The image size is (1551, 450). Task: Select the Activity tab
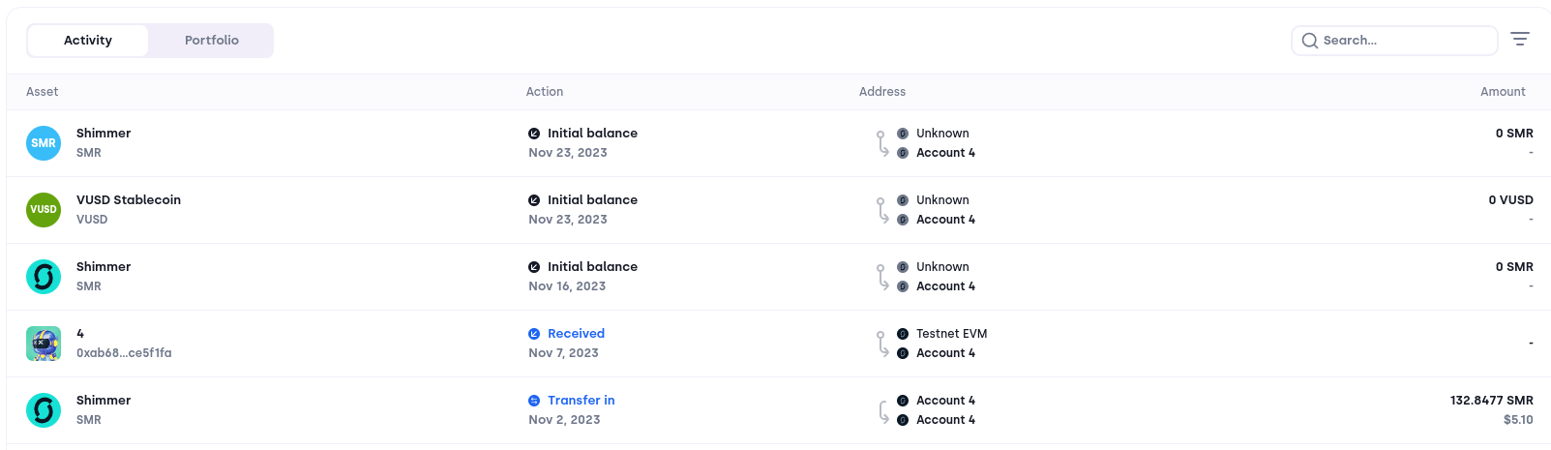(x=88, y=41)
